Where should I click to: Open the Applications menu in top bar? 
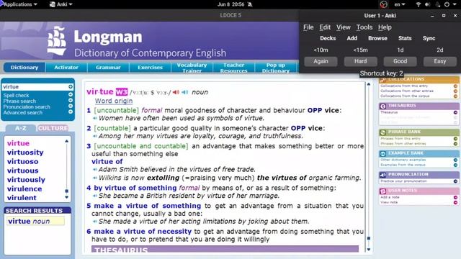click(x=19, y=4)
